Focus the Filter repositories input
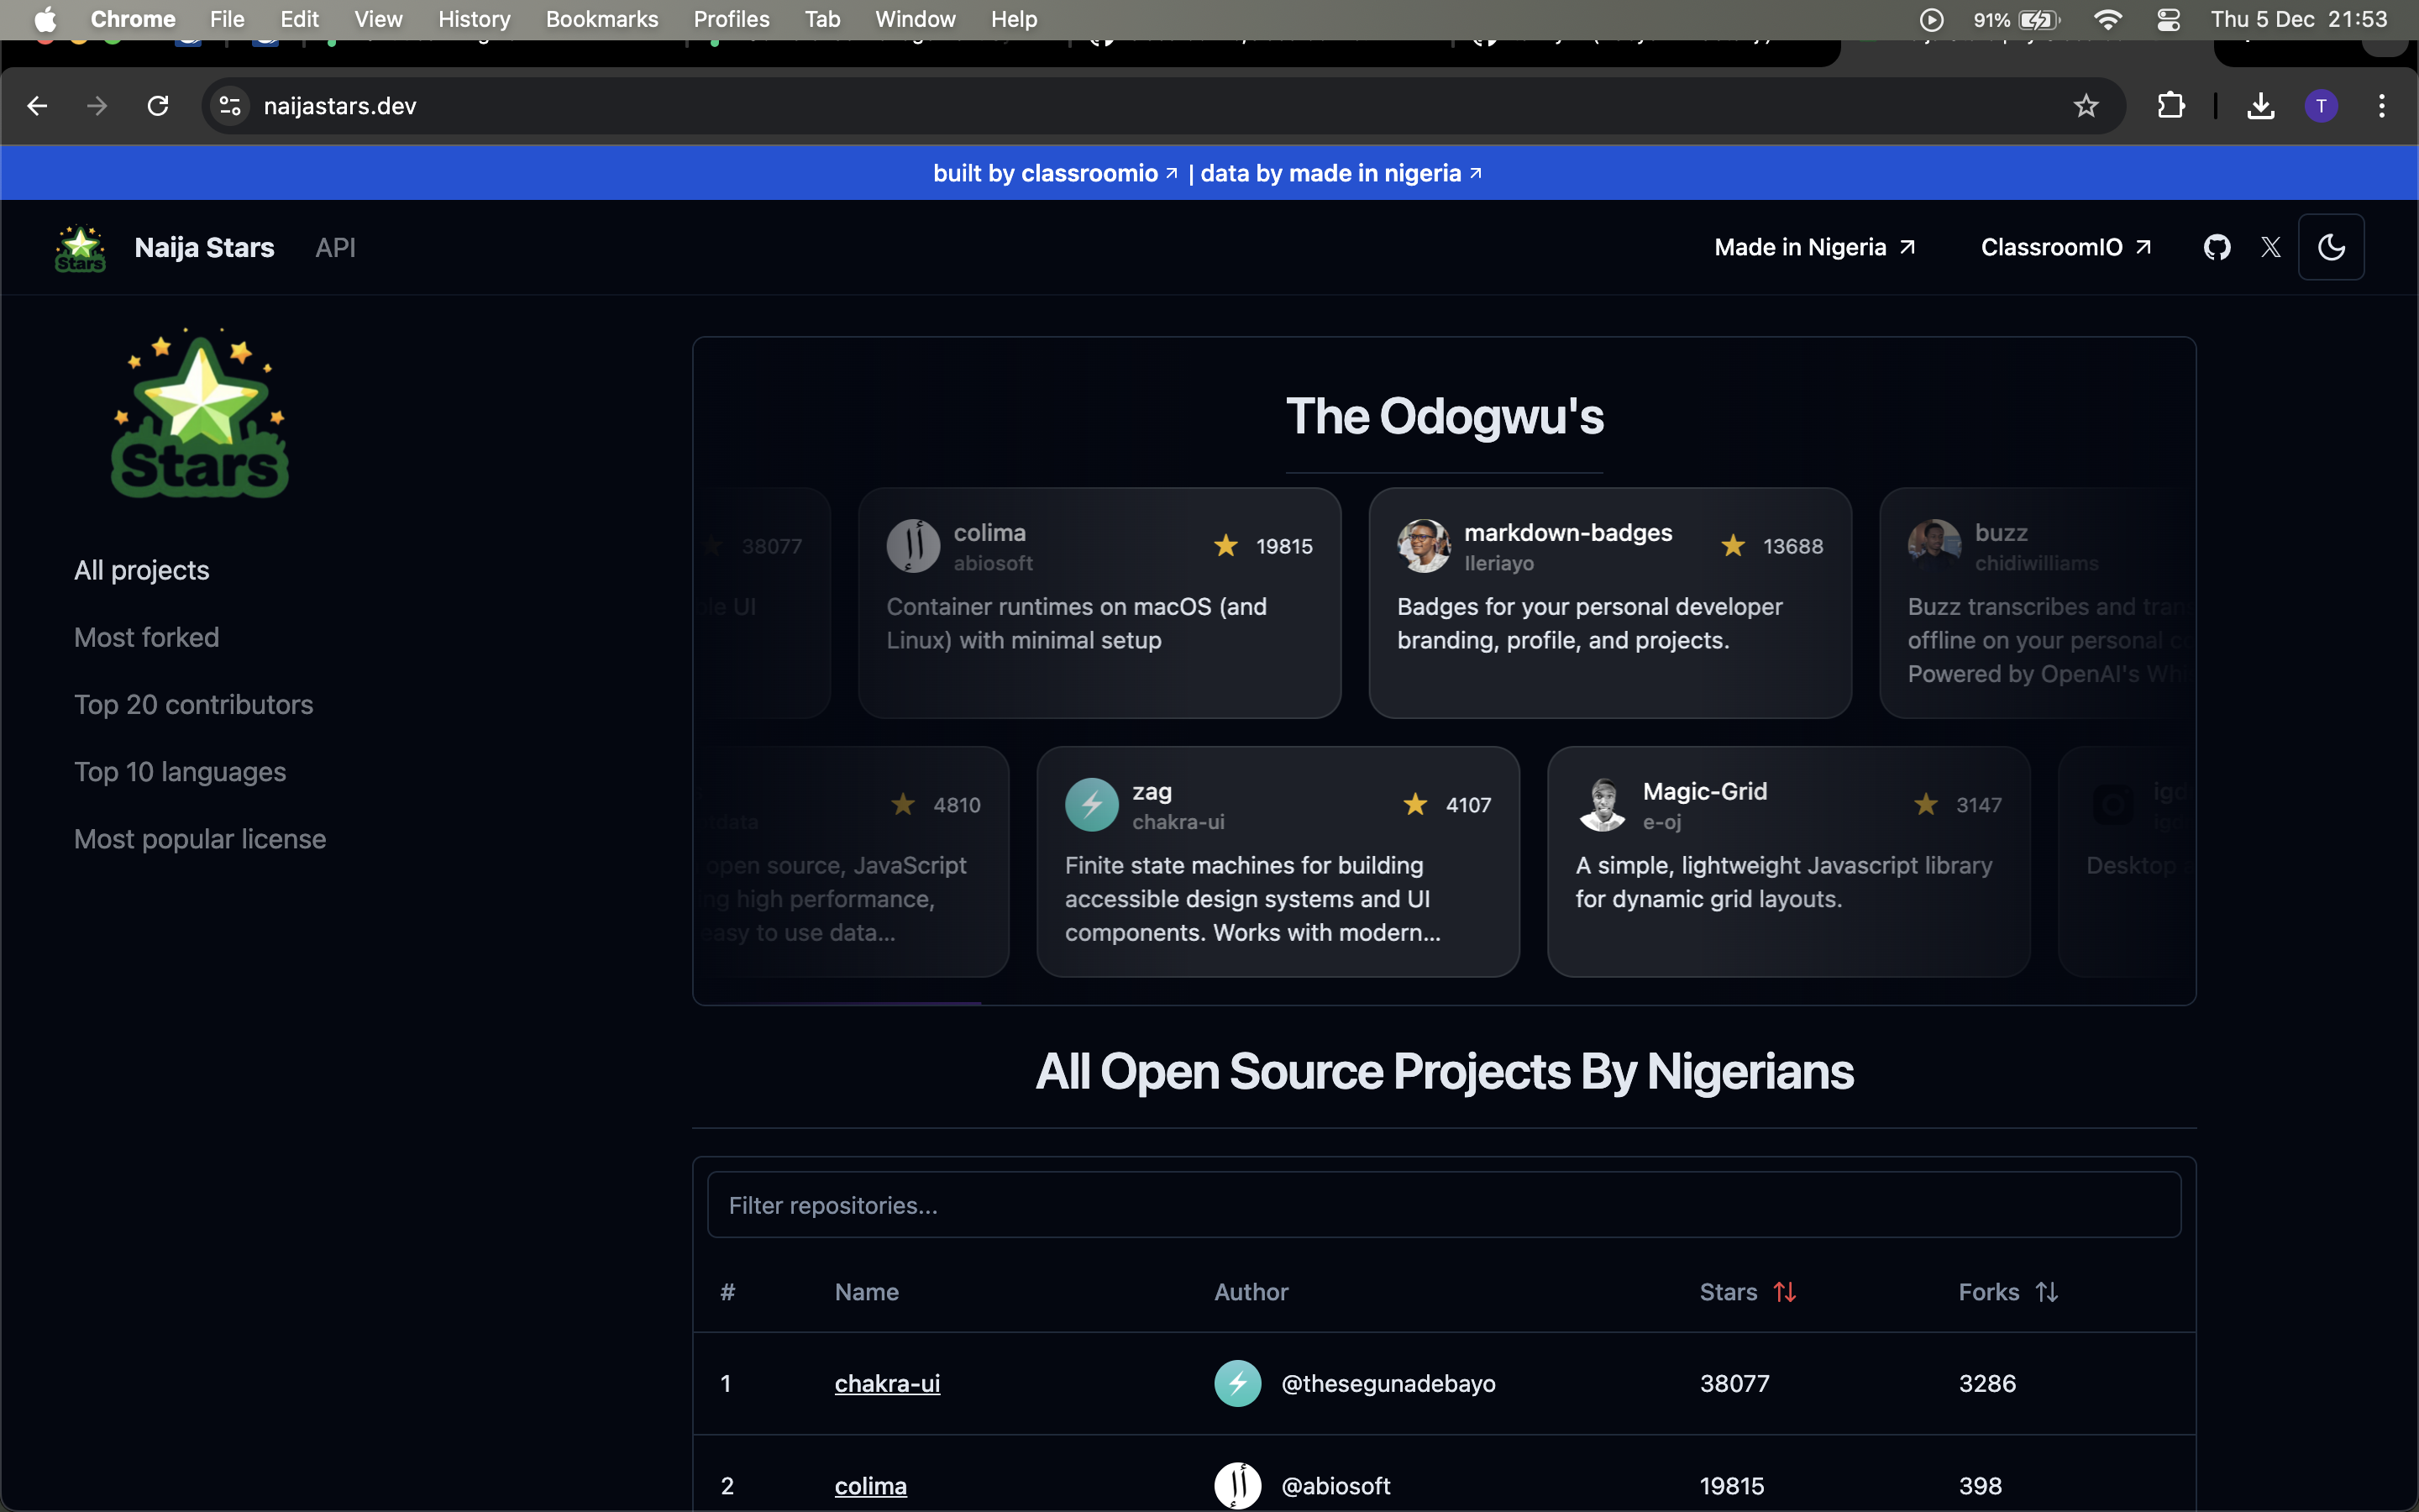 1443,1205
